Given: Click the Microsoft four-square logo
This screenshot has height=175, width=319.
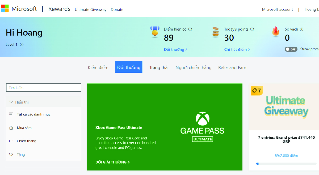Looking at the screenshot, I should point(5,8).
